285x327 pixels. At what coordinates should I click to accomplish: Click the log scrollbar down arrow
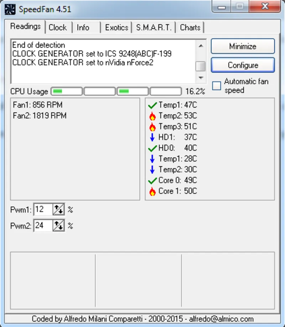[201, 78]
